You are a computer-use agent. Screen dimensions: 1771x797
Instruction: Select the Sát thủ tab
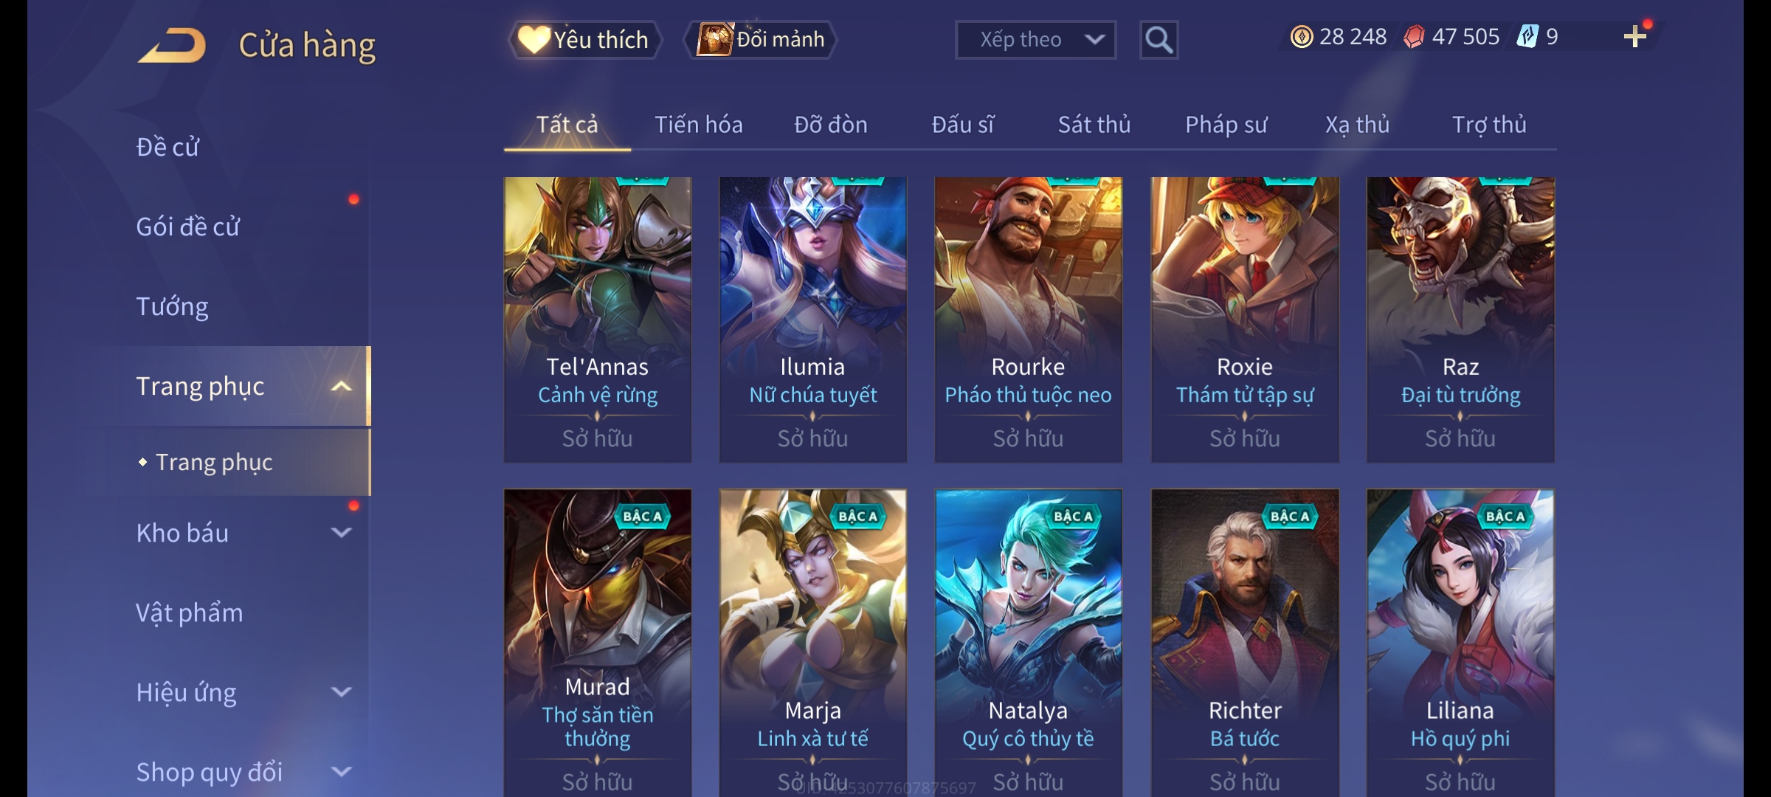click(1094, 125)
